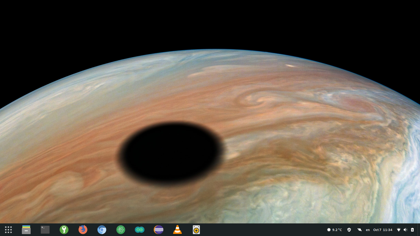Show the weather indicator at 9.2 °C
The height and width of the screenshot is (236, 420).
[334, 230]
